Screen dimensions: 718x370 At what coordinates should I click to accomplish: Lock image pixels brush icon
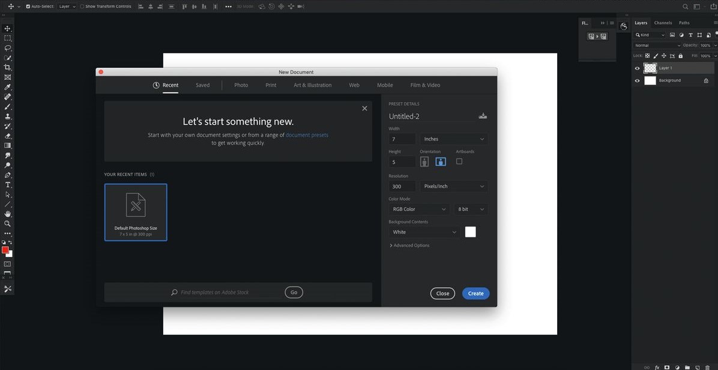pos(656,56)
